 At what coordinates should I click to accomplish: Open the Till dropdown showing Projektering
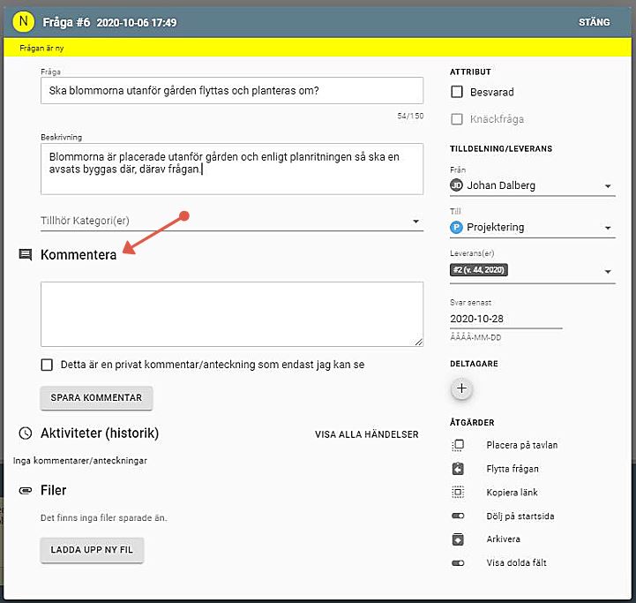point(608,228)
